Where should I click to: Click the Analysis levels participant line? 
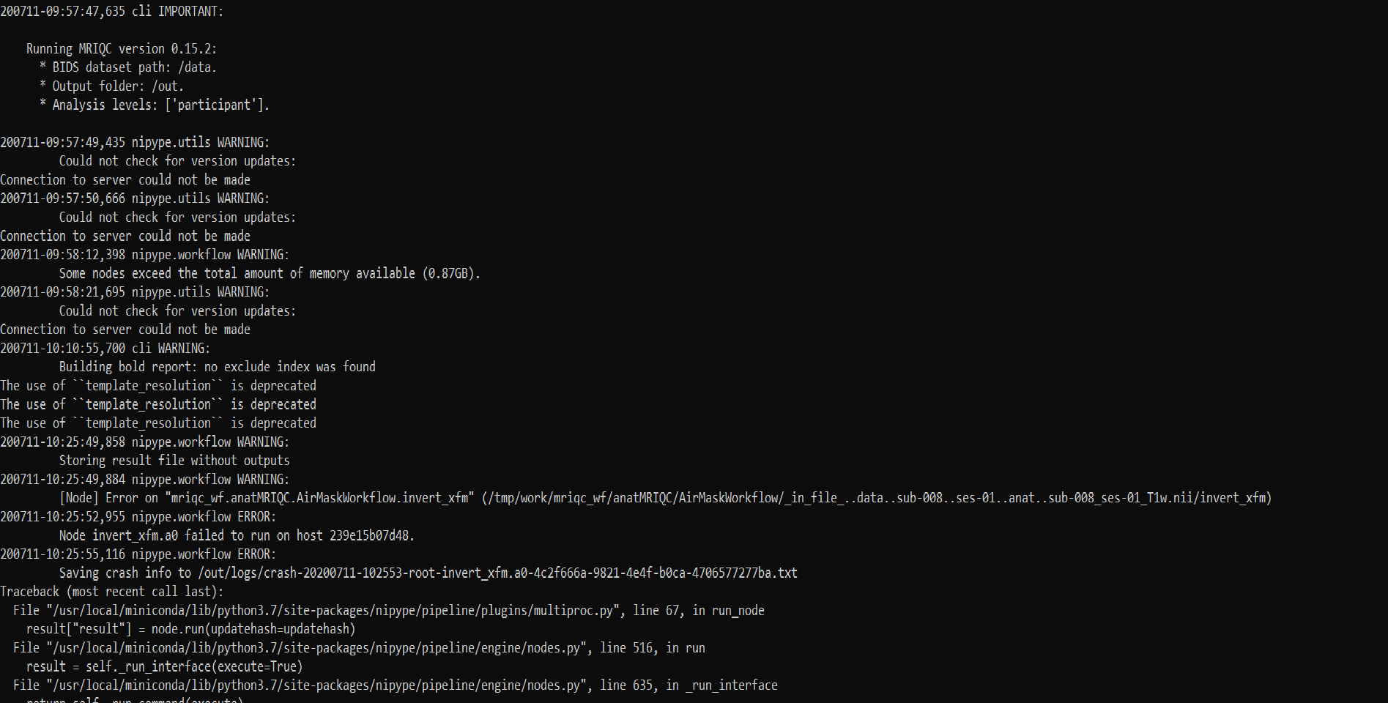(x=155, y=105)
